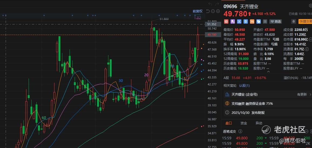Click the ellipsis icon beside 总市值
The image size is (312, 148).
[310, 39]
